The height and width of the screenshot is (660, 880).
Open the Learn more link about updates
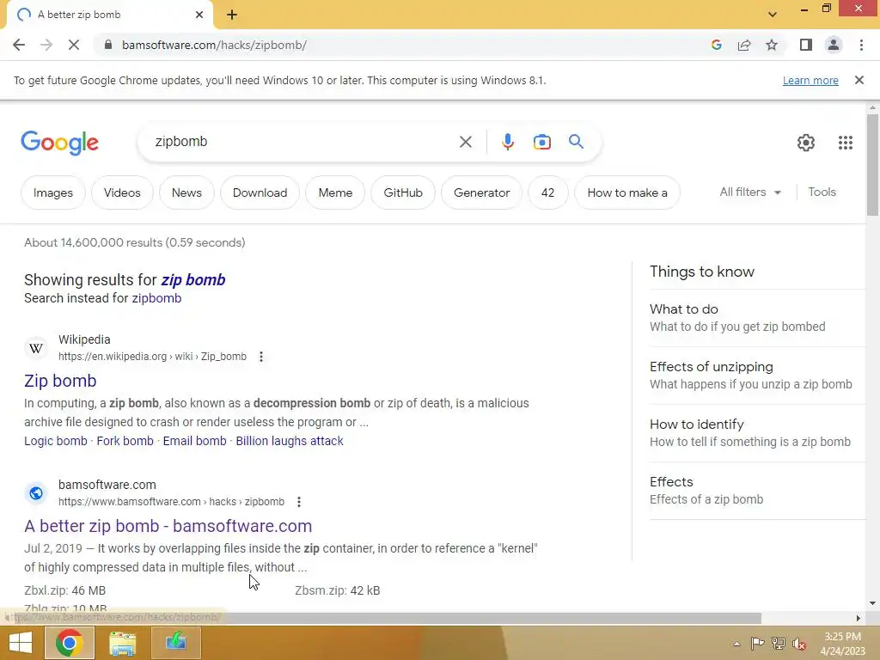click(x=810, y=80)
